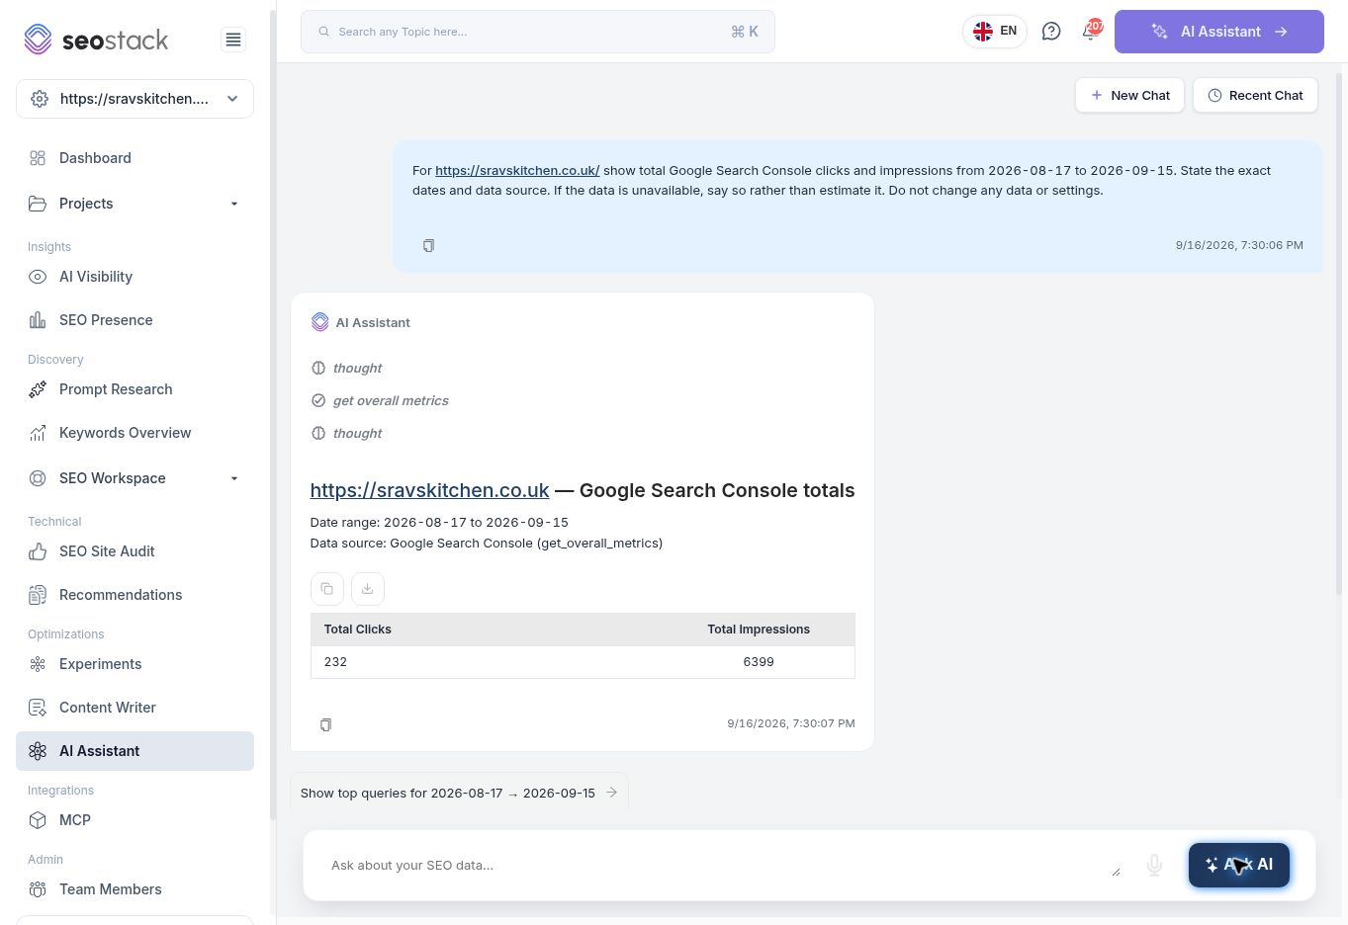This screenshot has height=925, width=1348.
Task: Click the Date range text line
Action: coord(439,522)
